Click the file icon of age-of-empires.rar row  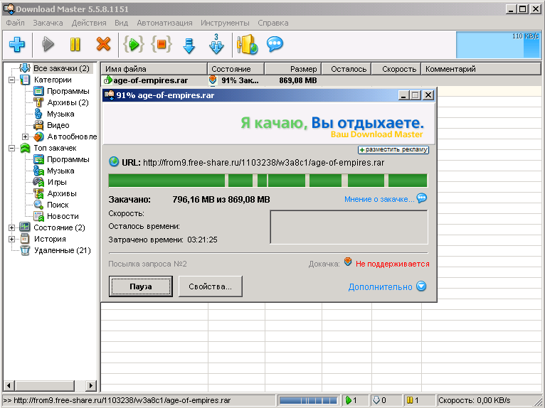(x=108, y=80)
